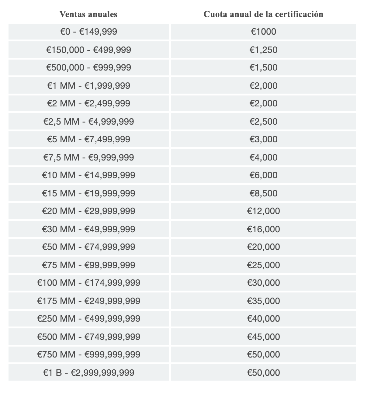Image resolution: width=367 pixels, height=394 pixels.
Task: Select the €0 - €149,999 sales cell
Action: coord(88,32)
